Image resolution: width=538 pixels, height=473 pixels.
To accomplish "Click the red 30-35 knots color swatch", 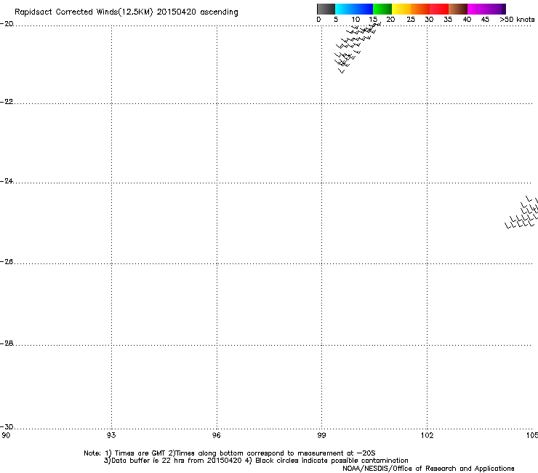I will (439, 9).
